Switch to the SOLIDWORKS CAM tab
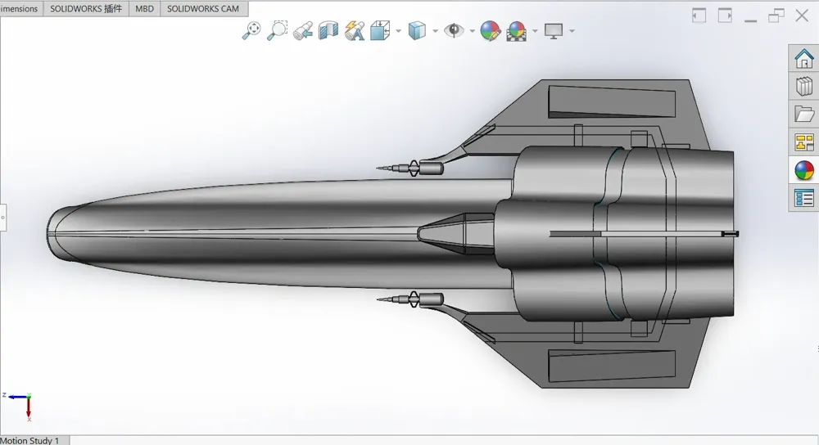 [x=203, y=9]
